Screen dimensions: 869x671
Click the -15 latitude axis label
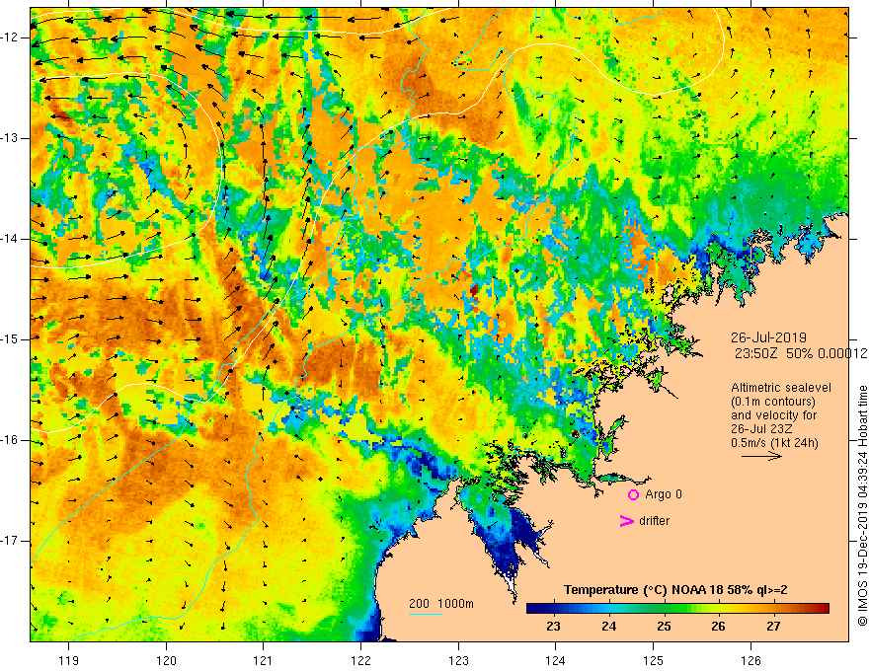pyautogui.click(x=11, y=339)
